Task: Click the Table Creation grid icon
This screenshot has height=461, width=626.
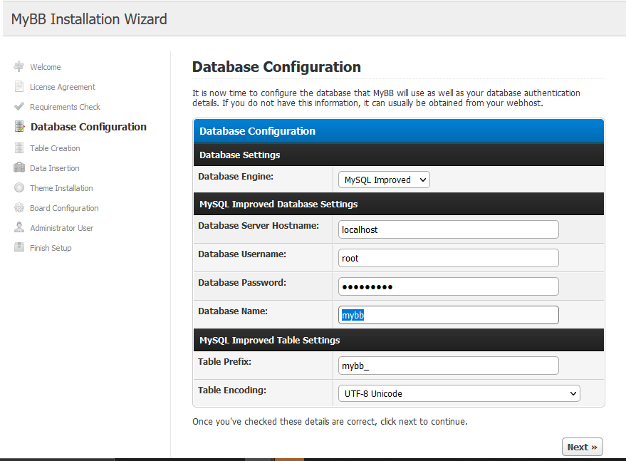Action: (x=19, y=148)
